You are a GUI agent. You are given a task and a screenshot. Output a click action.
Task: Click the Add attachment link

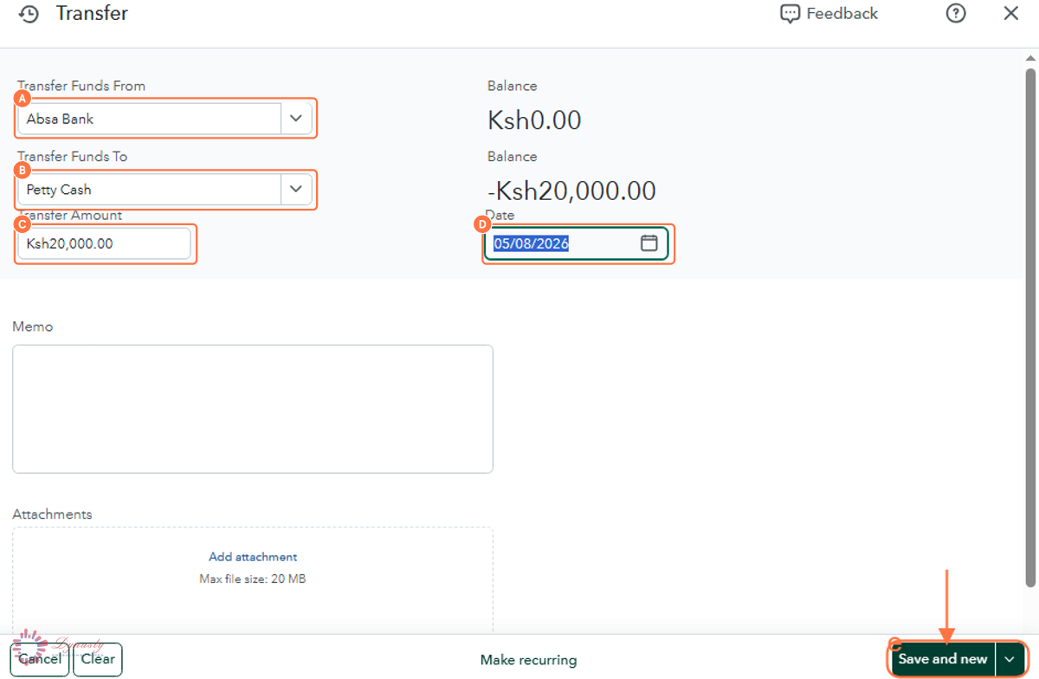pos(253,557)
